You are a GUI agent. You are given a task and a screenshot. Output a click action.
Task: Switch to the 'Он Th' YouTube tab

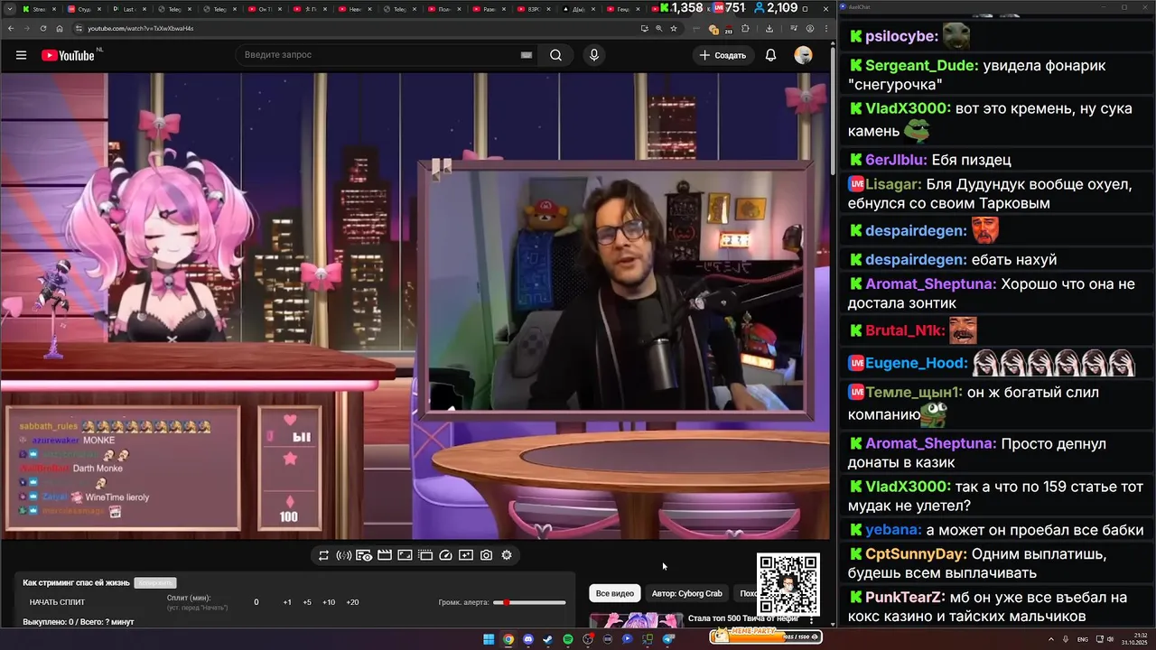pyautogui.click(x=265, y=9)
